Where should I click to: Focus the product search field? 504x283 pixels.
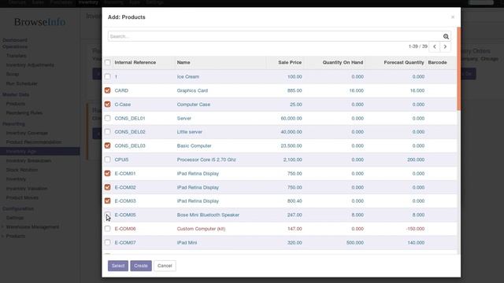pos(275,37)
